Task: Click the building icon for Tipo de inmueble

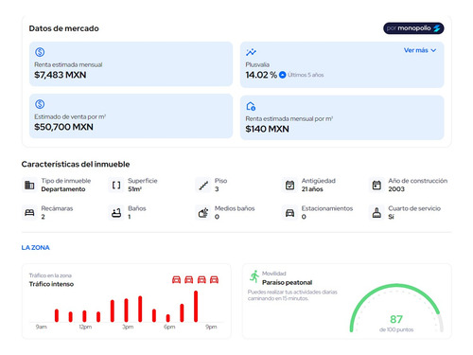Action: coord(29,185)
